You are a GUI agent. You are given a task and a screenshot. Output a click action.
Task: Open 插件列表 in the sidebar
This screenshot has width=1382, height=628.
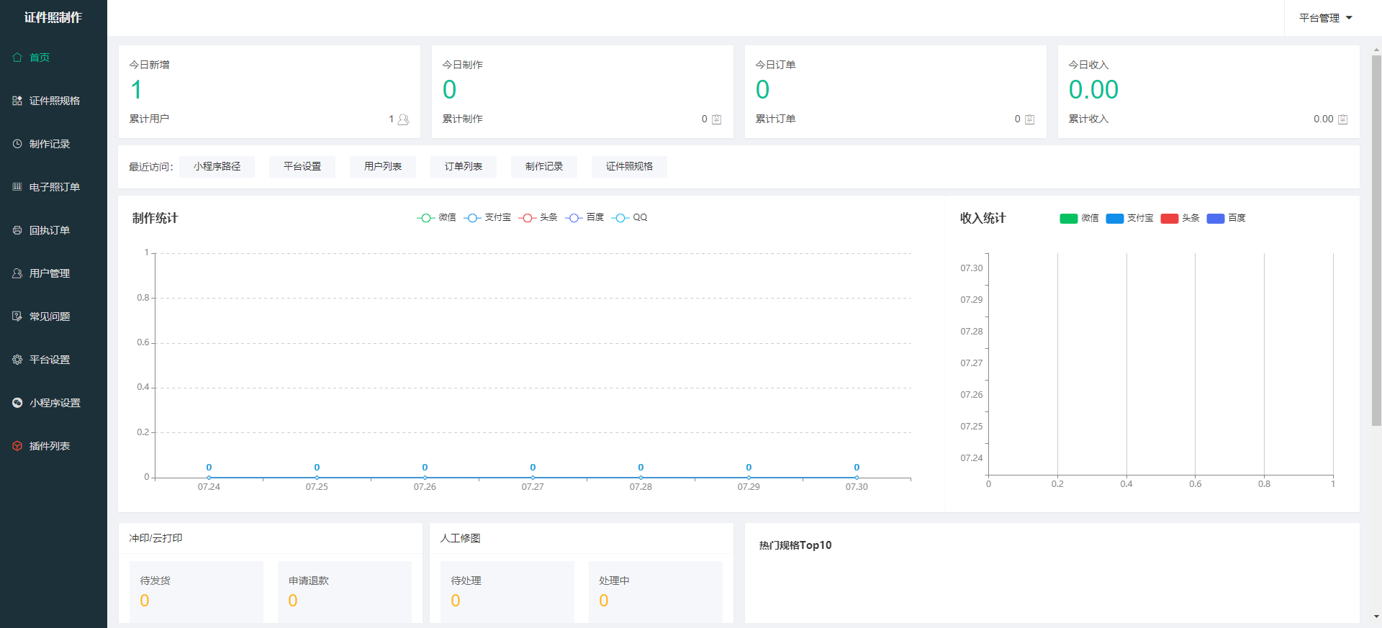point(53,446)
